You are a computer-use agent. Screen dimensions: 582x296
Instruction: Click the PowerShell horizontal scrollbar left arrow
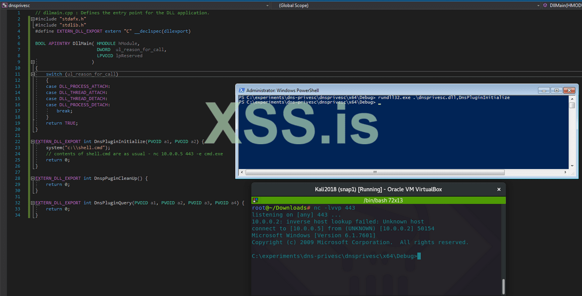[x=242, y=173]
